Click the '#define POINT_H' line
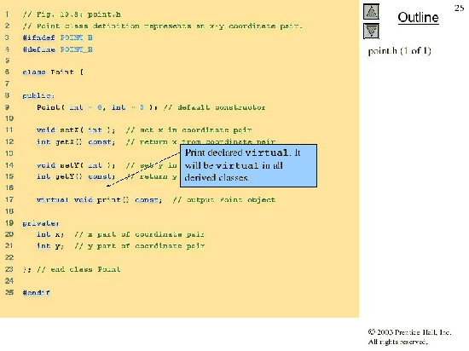469x351 pixels. pos(58,49)
